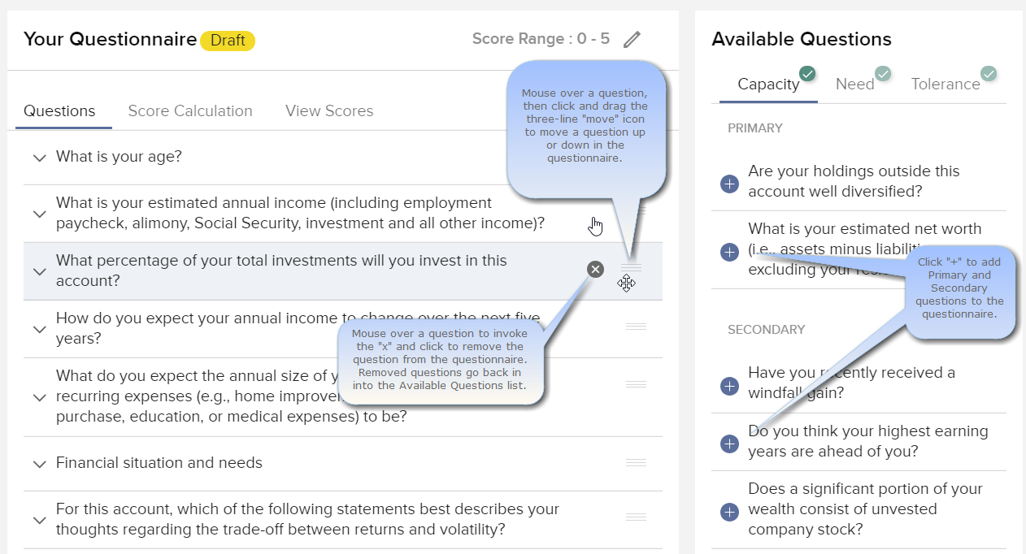Add the unvested company stock question
1026x554 pixels.
(x=729, y=512)
